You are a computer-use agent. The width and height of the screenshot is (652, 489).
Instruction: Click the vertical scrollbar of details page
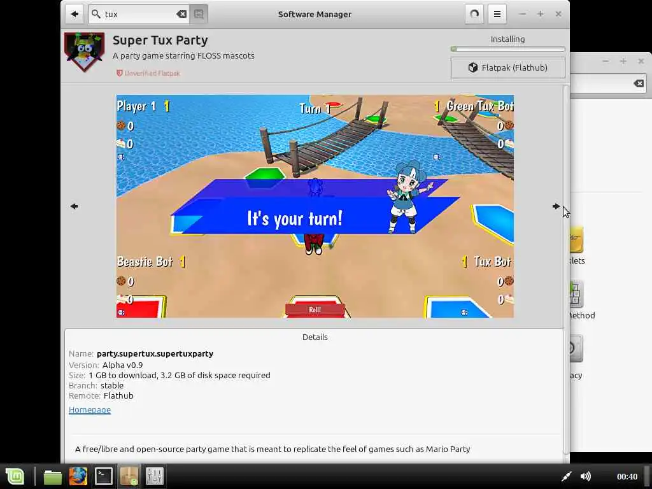point(566,270)
